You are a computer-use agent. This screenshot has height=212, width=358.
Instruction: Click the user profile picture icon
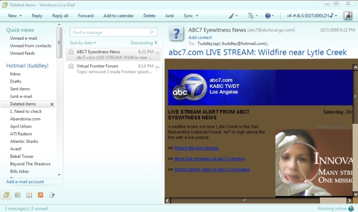[x=347, y=16]
